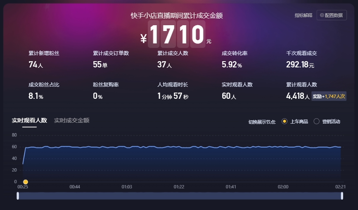Click the 01:22 time axis label
This screenshot has height=210, width=358.
pyautogui.click(x=179, y=187)
